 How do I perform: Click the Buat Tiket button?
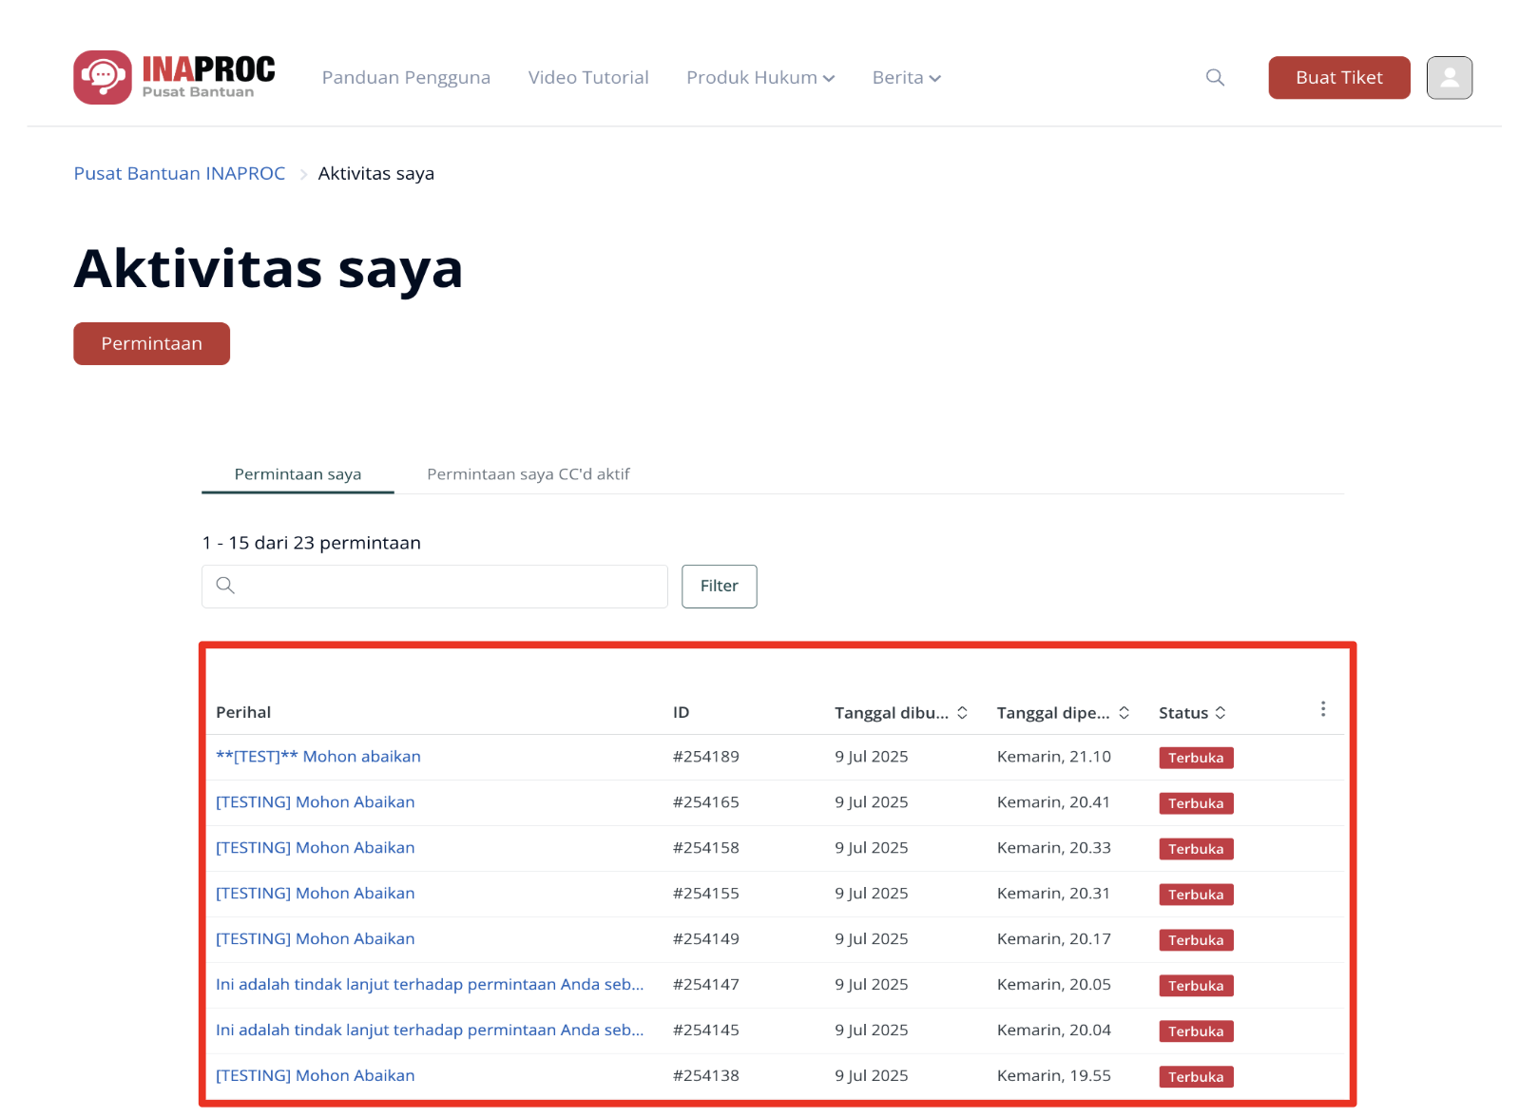(x=1338, y=77)
